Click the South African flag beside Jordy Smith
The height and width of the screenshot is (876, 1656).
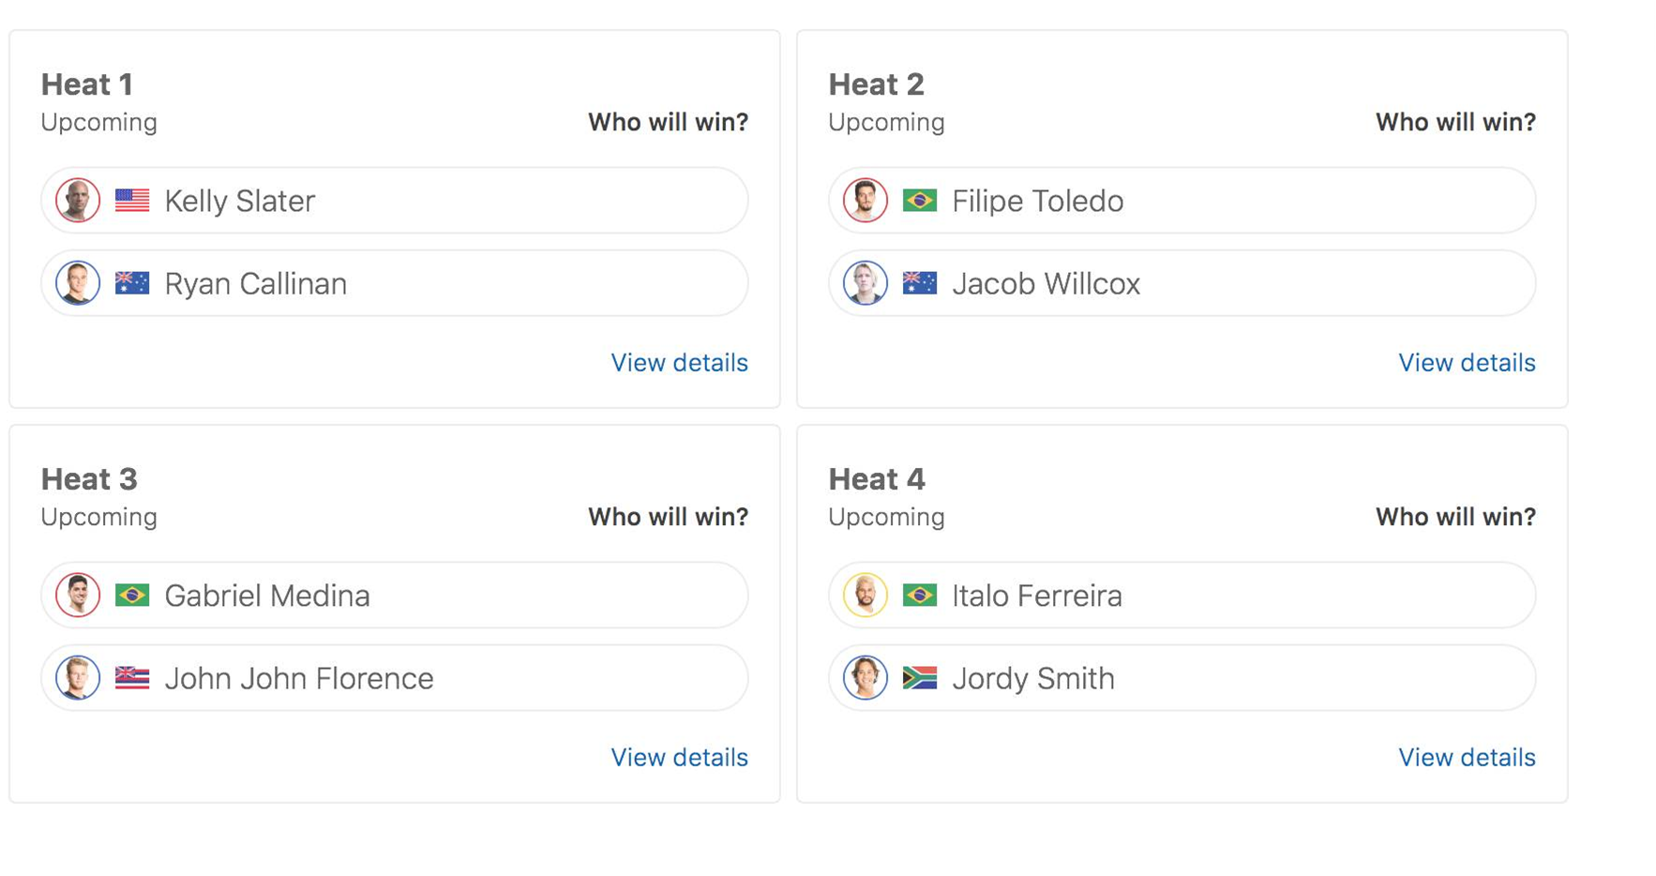(x=920, y=678)
